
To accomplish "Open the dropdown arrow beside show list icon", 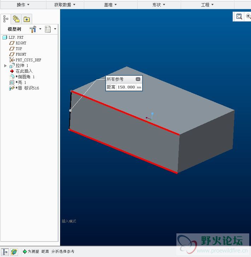I will pyautogui.click(x=55, y=29).
